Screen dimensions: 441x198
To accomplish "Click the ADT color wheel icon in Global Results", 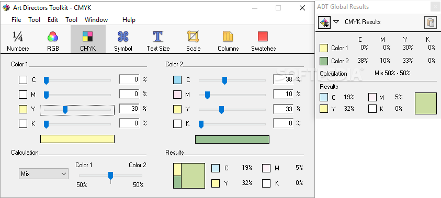I will [x=324, y=22].
